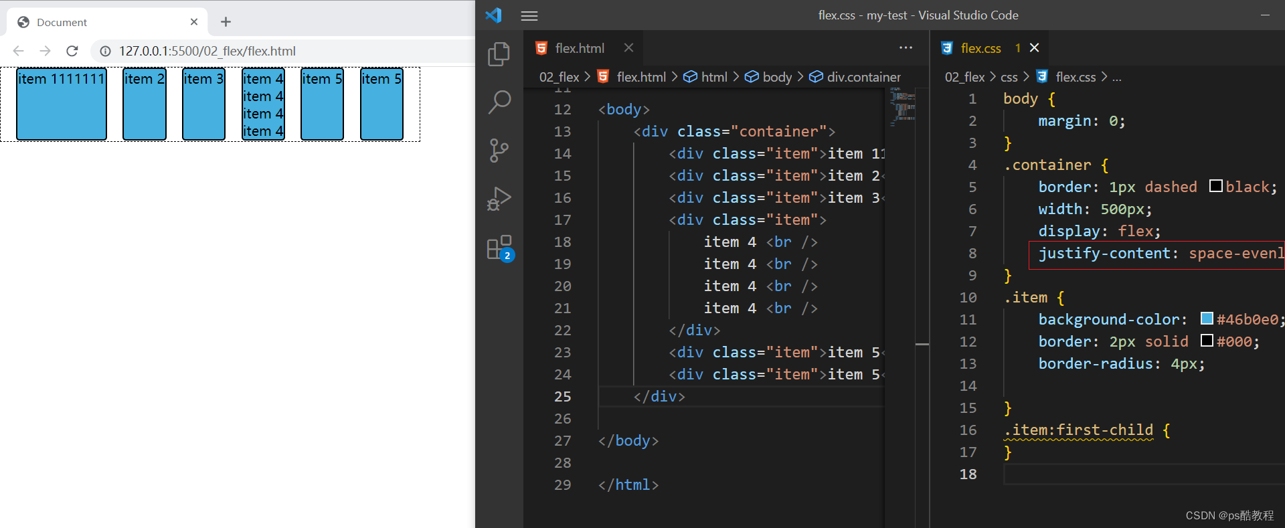
Task: Click the 'display: flex;' line
Action: 1099,231
